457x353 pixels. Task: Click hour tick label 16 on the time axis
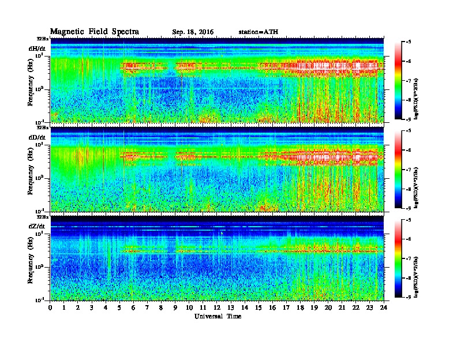(272, 307)
